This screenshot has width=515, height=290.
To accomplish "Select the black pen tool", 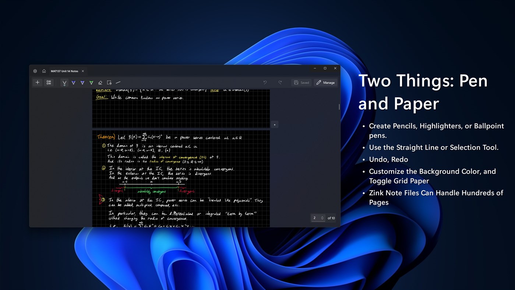I will point(64,82).
